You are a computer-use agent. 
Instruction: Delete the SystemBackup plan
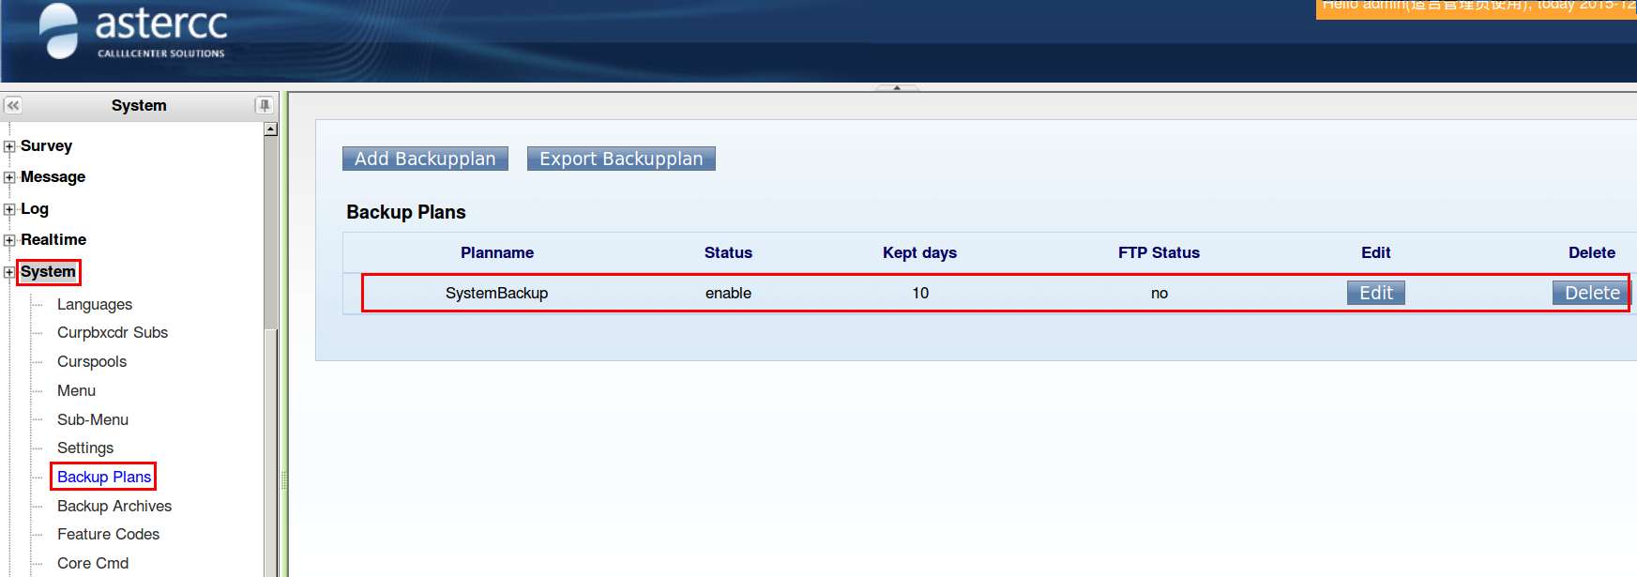click(x=1591, y=293)
